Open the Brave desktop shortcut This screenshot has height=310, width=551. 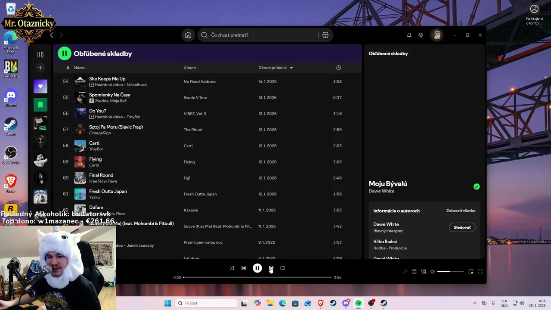point(11,184)
